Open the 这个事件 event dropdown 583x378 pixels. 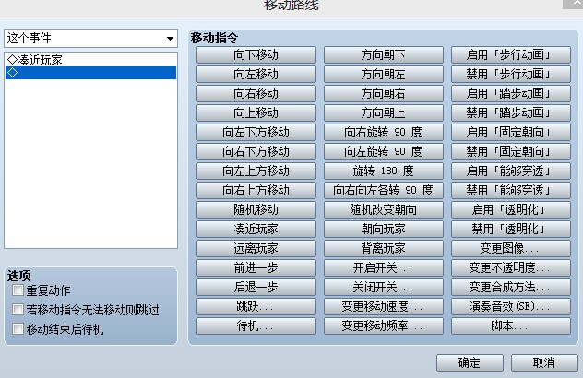(x=90, y=39)
